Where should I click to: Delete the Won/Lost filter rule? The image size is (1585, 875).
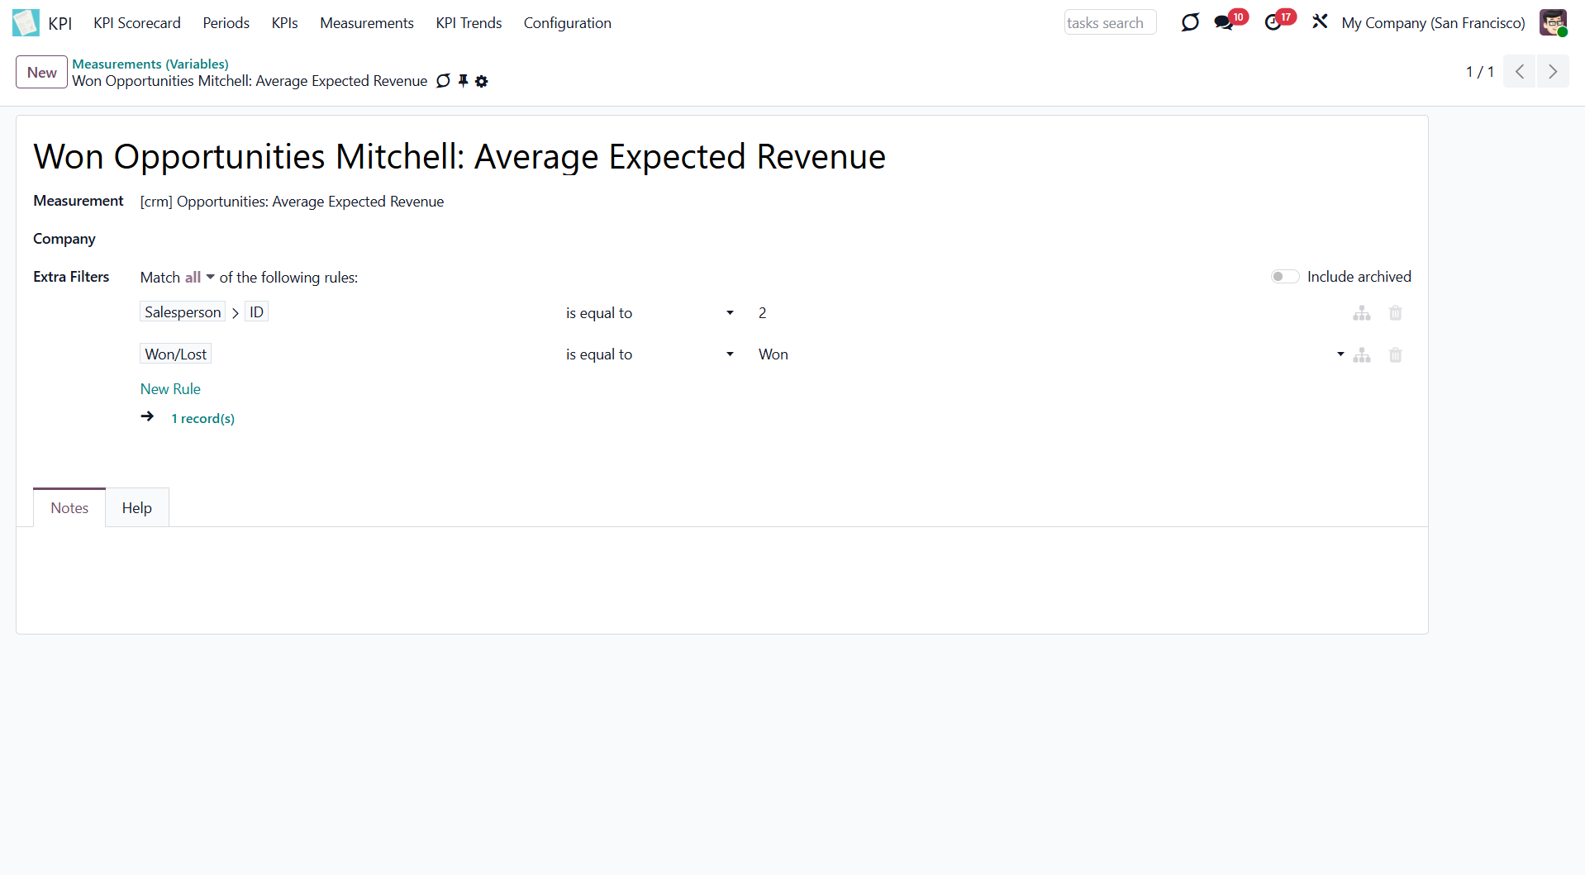point(1395,355)
